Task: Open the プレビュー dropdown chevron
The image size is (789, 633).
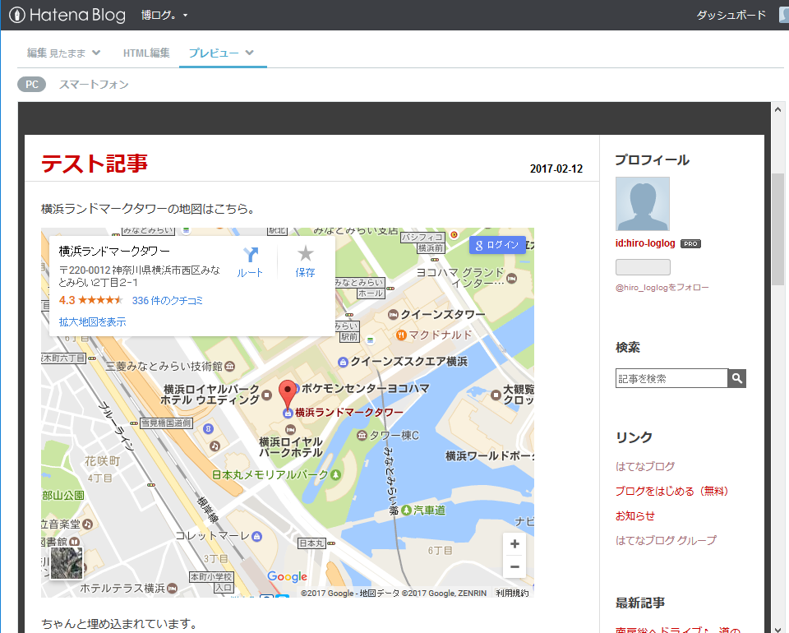Action: [250, 53]
